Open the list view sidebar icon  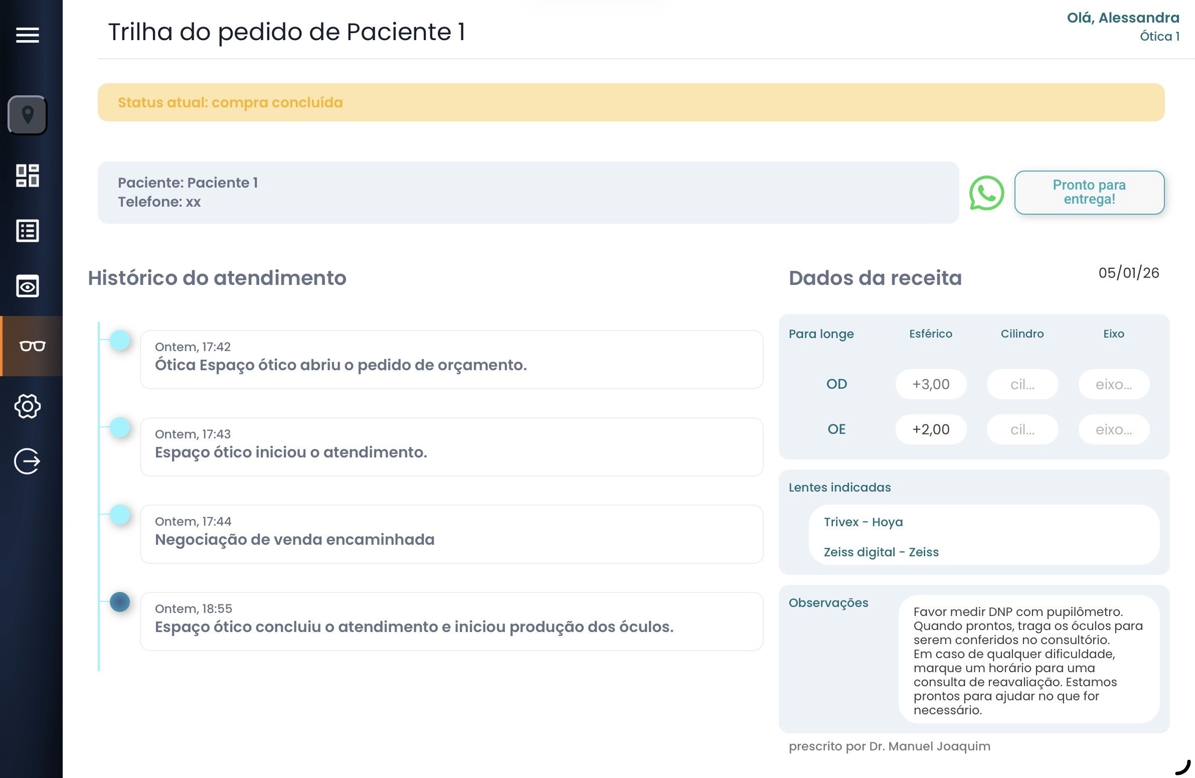(x=27, y=231)
